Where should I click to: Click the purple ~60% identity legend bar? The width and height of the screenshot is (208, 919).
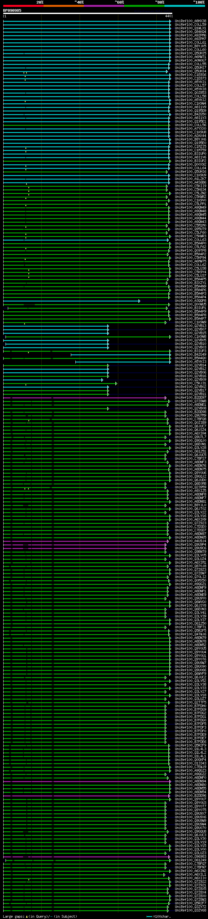coord(104,6)
